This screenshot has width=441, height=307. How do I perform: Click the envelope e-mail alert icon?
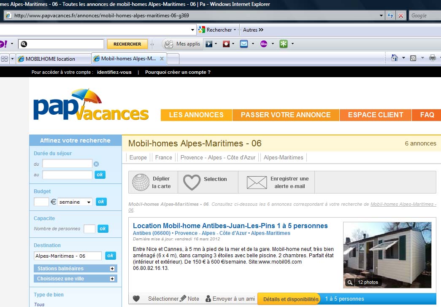pos(257,183)
